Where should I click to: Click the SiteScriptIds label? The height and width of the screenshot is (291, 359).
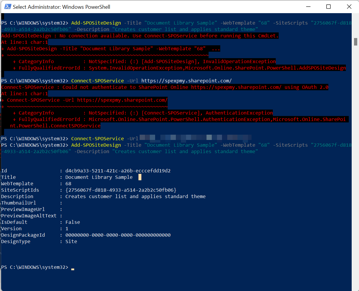(x=20, y=190)
